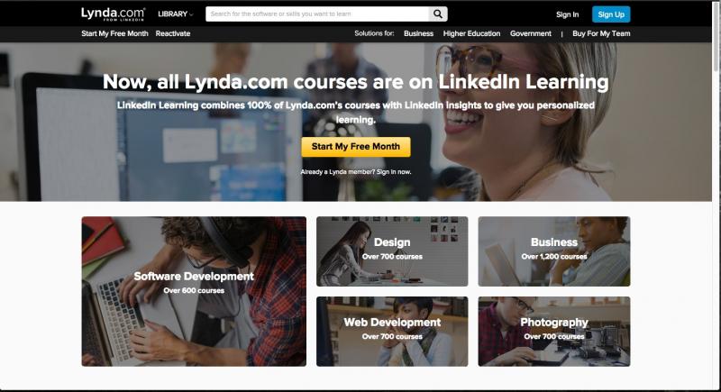Click yellow Start My Free Month button
The height and width of the screenshot is (392, 721).
[356, 147]
